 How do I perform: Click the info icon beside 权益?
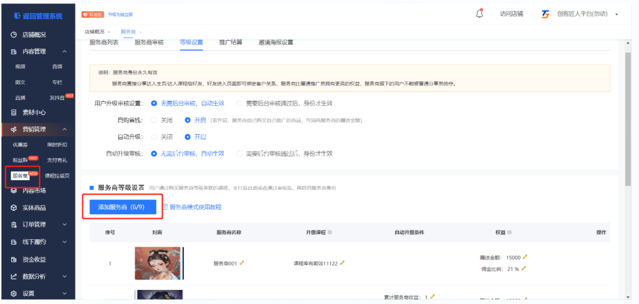[510, 232]
